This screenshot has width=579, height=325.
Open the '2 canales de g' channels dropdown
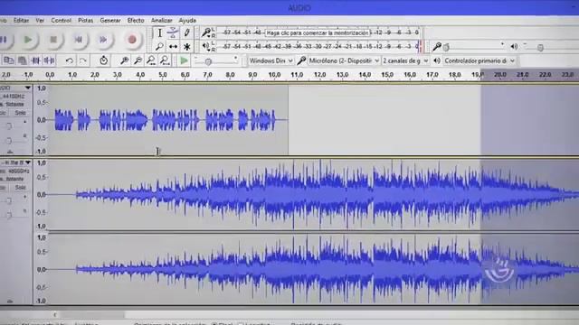click(405, 60)
